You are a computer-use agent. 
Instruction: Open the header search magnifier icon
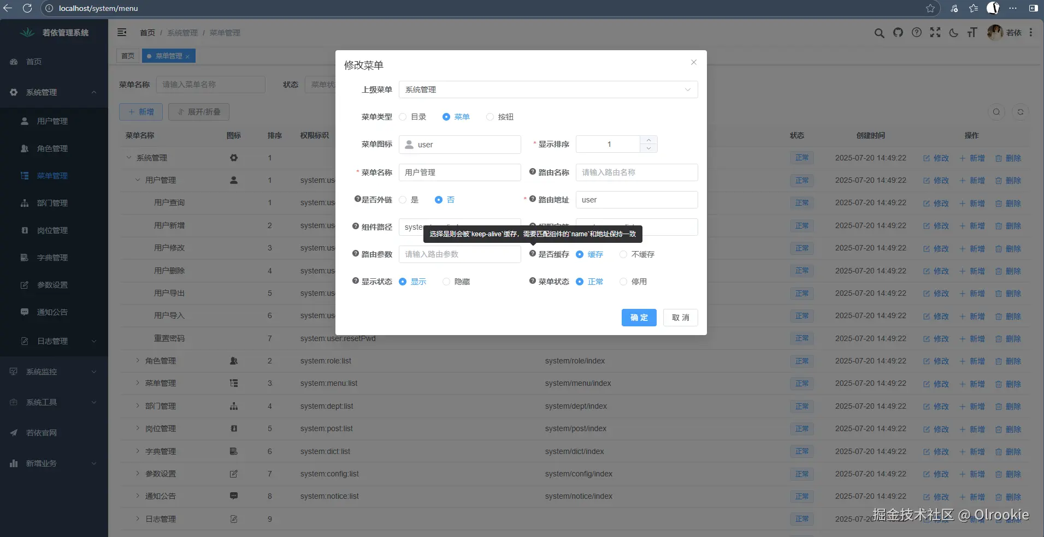[879, 33]
